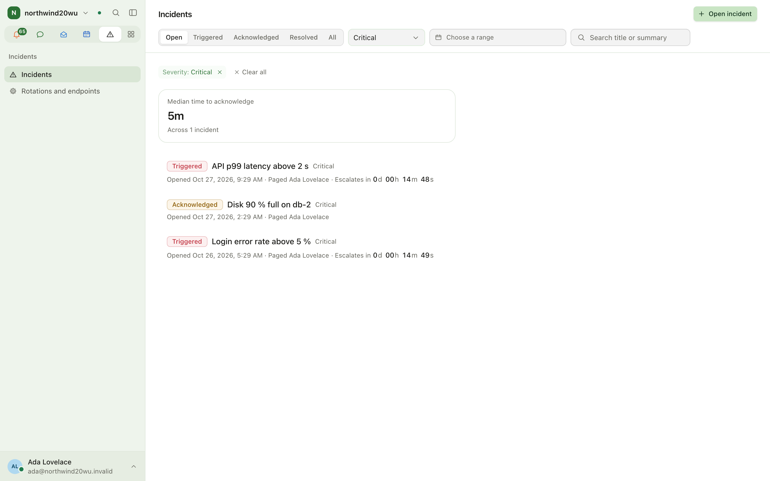Open the Choose a range date picker
This screenshot has width=770, height=481.
coord(498,37)
